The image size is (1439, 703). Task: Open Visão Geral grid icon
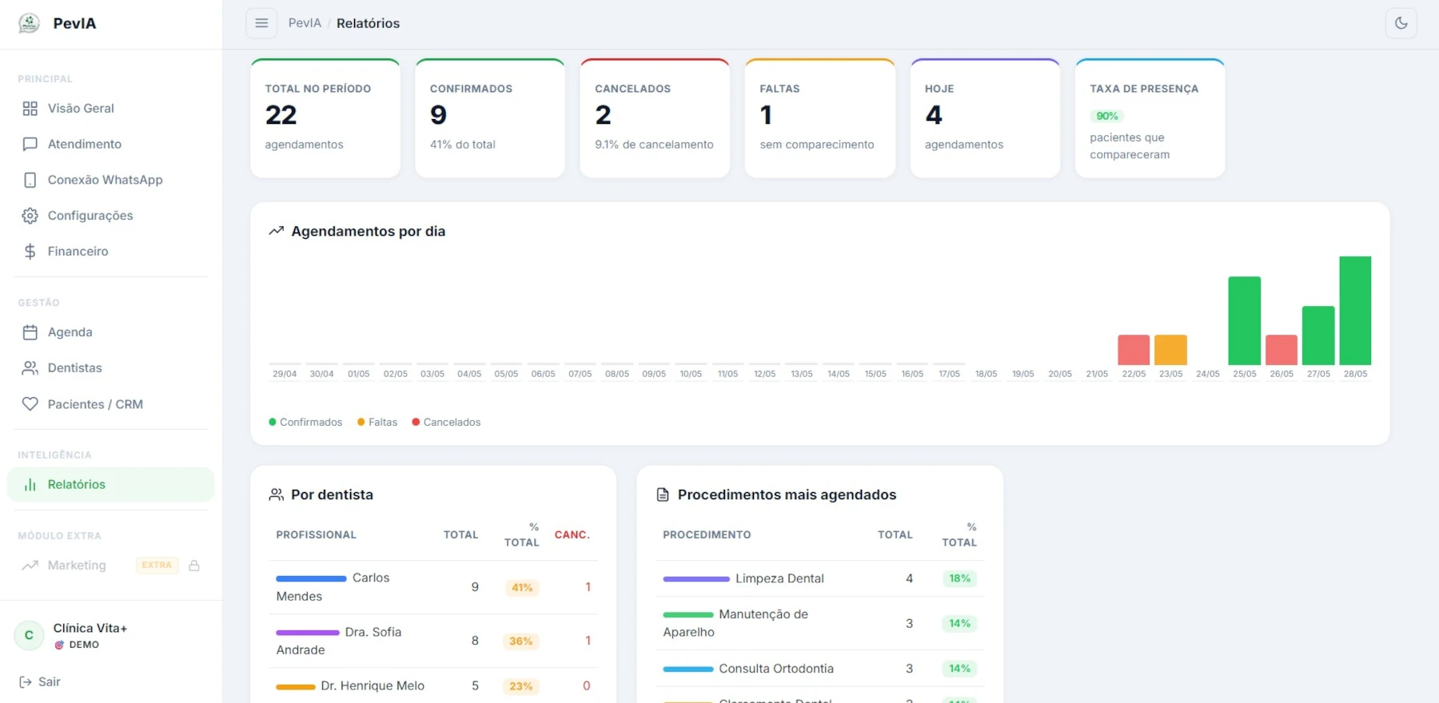pos(30,109)
